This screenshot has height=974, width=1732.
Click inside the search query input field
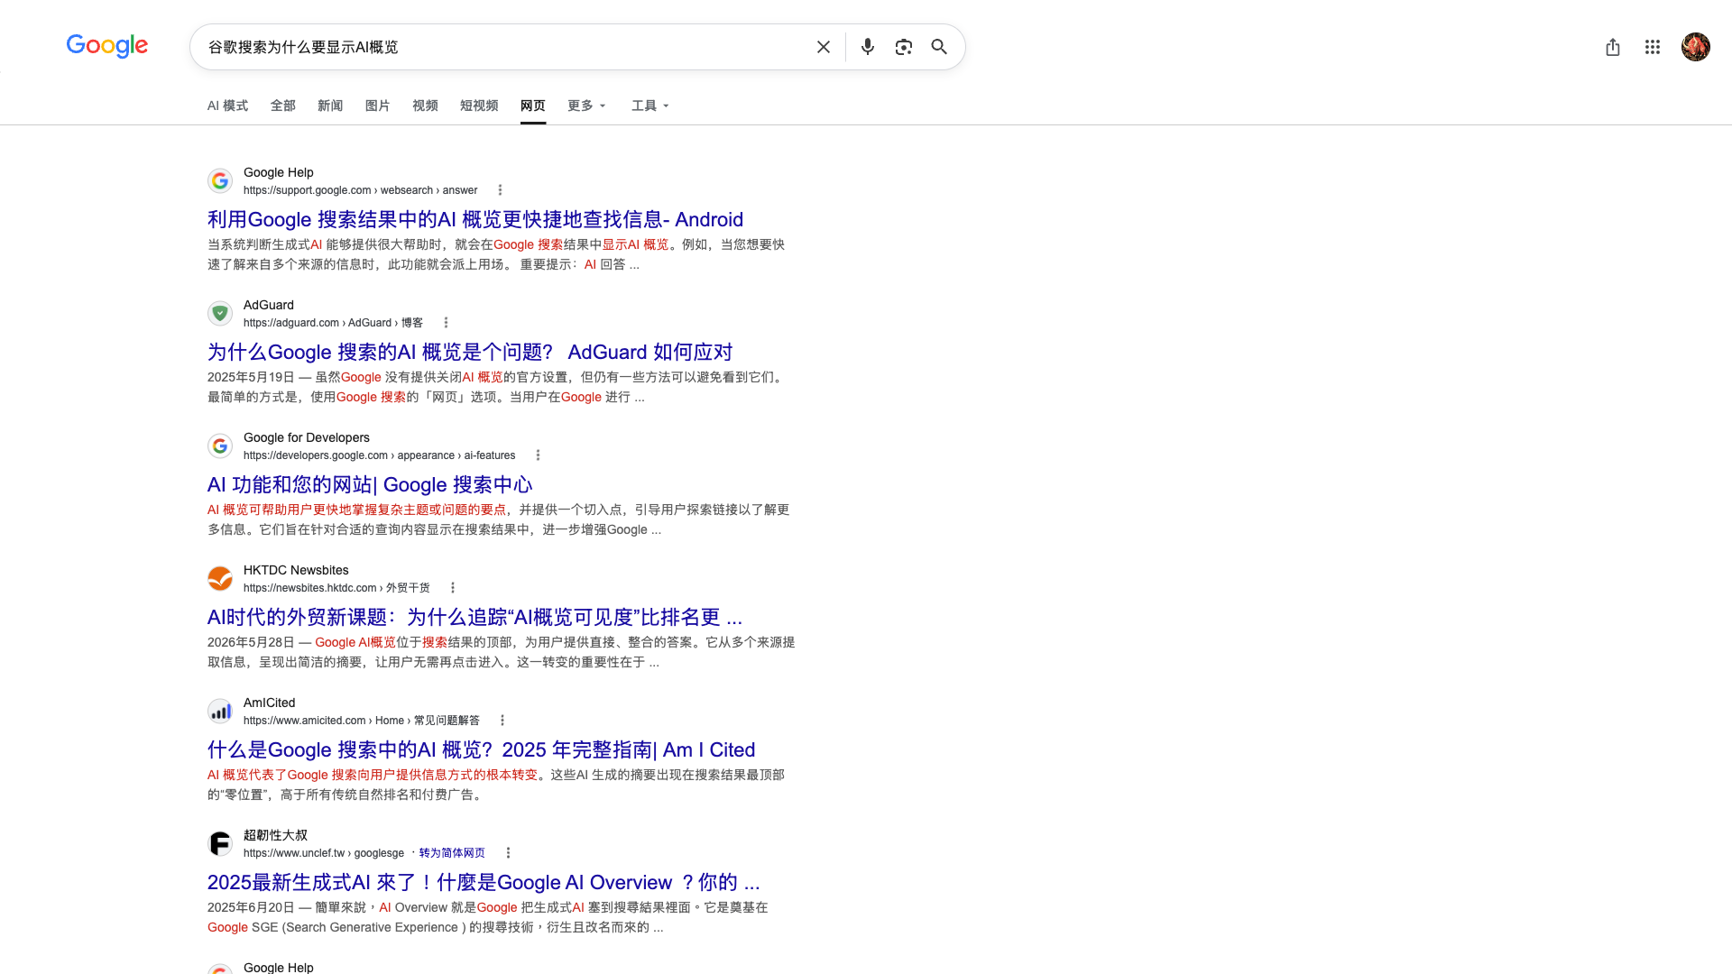click(505, 47)
